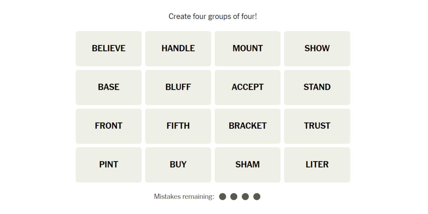
Task: Select the BLUFF tile
Action: click(178, 87)
